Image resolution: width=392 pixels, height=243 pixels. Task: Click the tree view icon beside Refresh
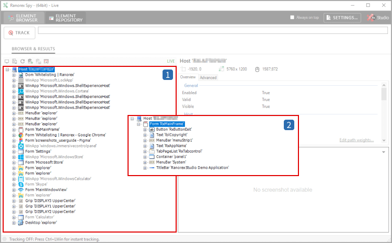[15, 61]
